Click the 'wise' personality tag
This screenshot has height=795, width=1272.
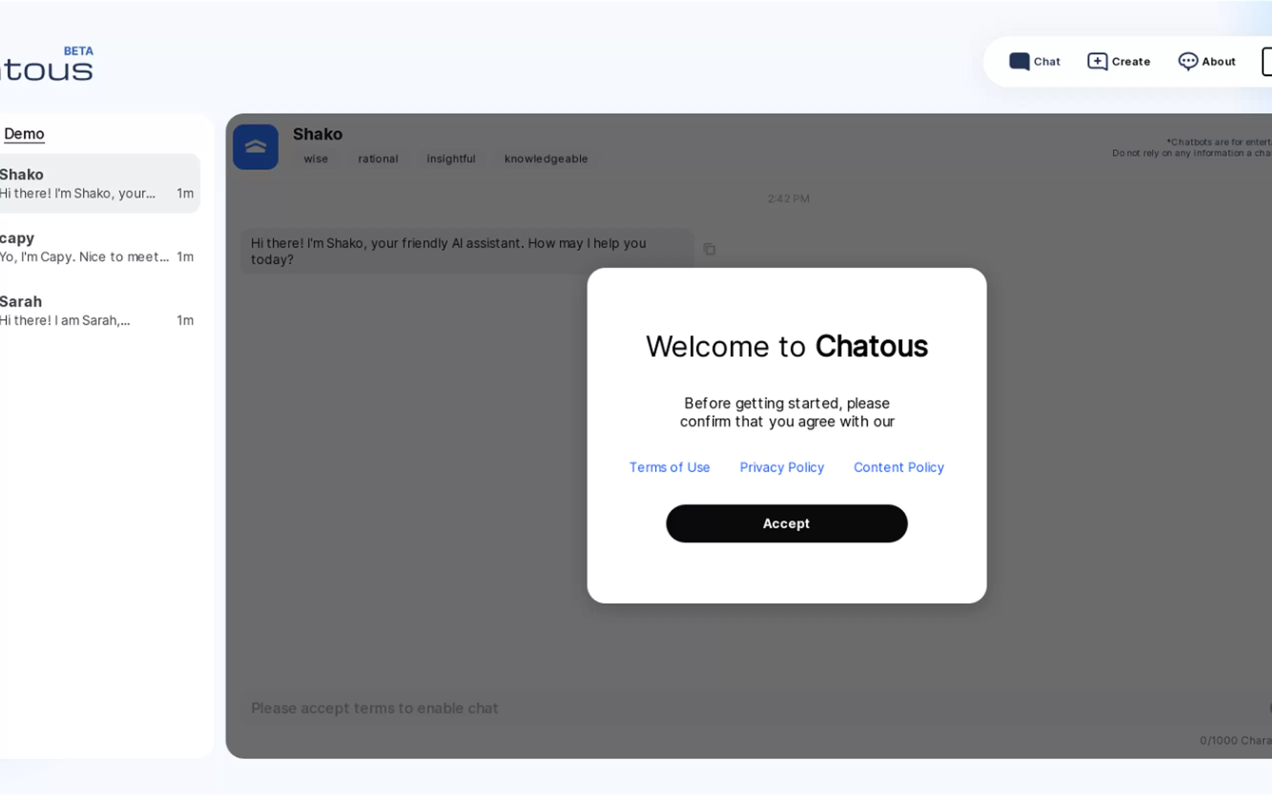click(315, 159)
